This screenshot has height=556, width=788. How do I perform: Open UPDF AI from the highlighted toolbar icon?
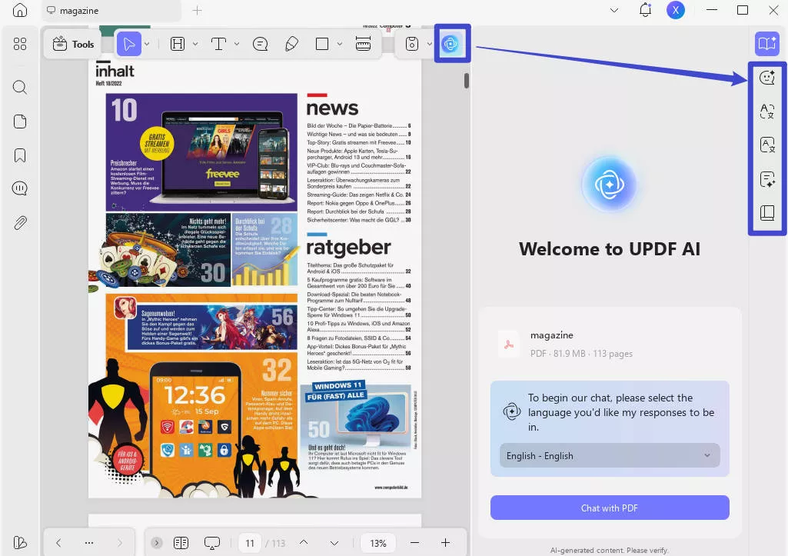(452, 43)
